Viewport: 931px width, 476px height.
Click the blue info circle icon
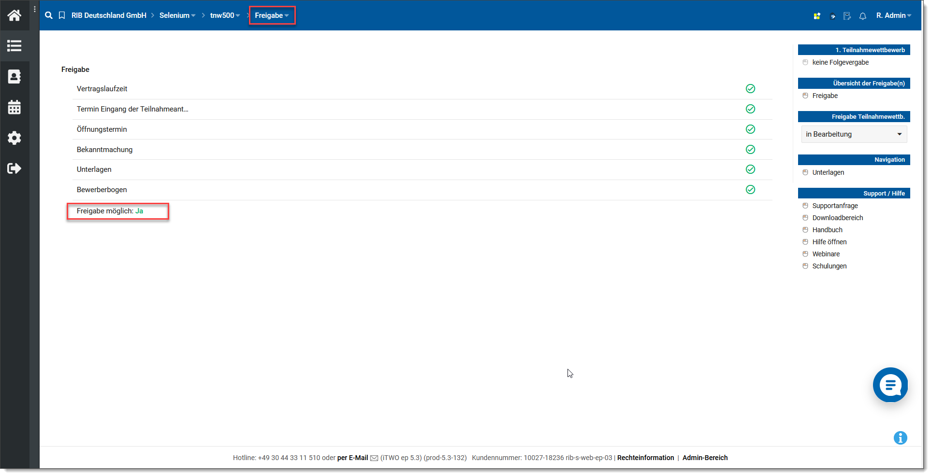[x=901, y=438]
